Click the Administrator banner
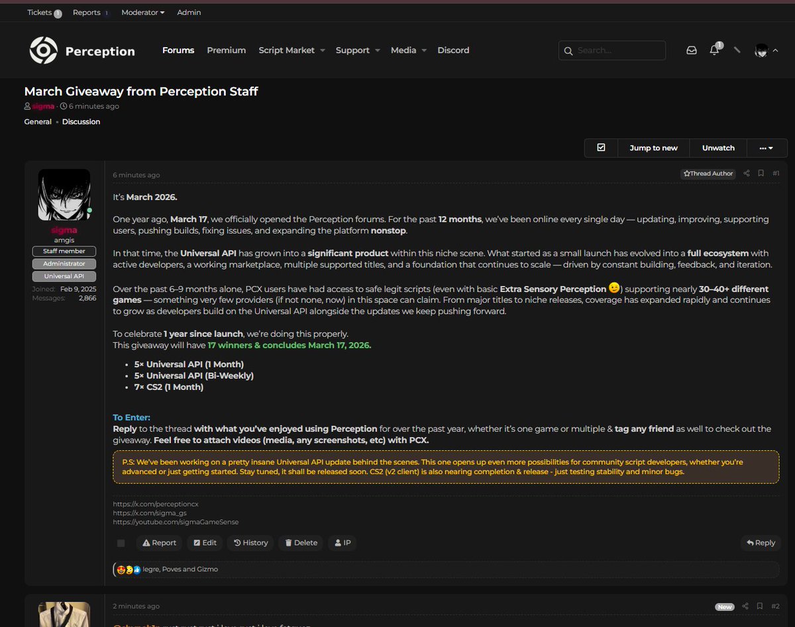 tap(64, 264)
